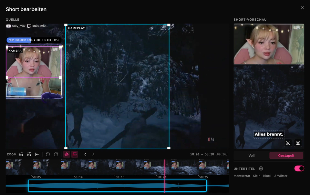
Task: Close the Short bearbeiten dialog
Action: click(303, 7)
